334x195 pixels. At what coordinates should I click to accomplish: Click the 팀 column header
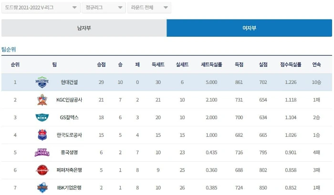click(54, 64)
